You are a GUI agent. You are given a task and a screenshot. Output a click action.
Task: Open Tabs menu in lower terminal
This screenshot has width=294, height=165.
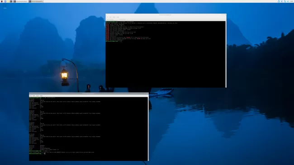[38, 96]
